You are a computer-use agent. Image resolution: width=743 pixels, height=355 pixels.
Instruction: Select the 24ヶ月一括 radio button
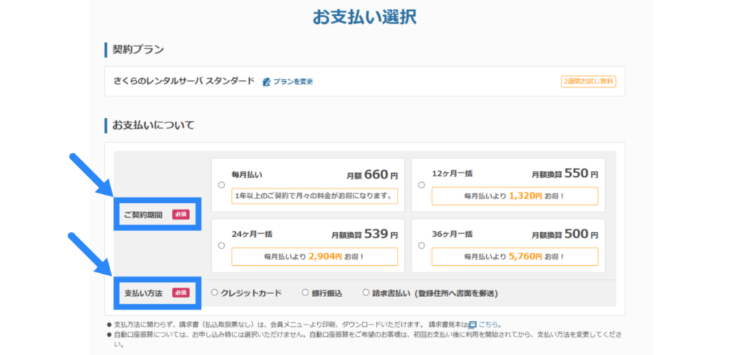point(221,246)
